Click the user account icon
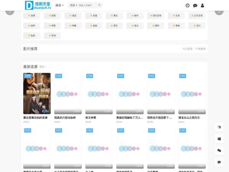Image resolution: width=229 pixels, height=172 pixels. pyautogui.click(x=202, y=5)
